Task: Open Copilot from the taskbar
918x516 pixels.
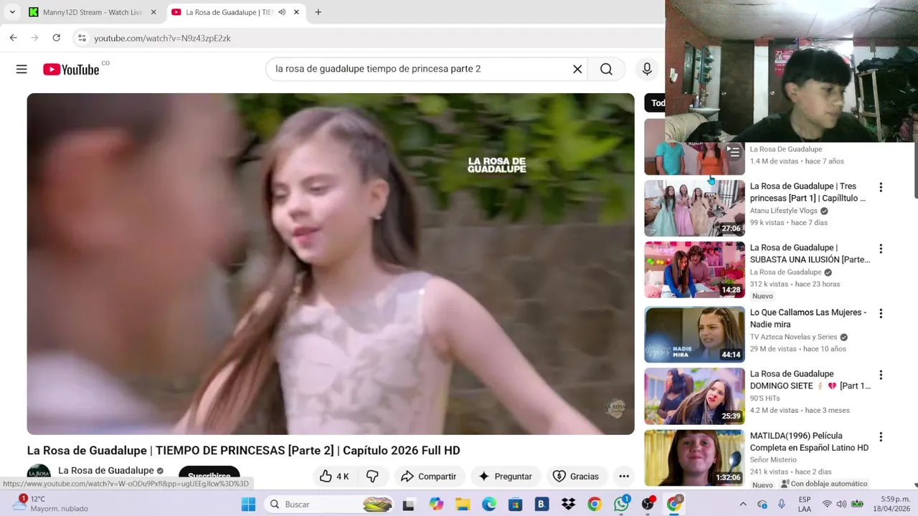Action: point(436,505)
